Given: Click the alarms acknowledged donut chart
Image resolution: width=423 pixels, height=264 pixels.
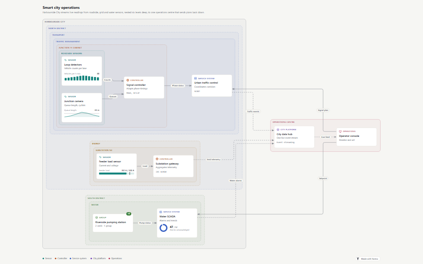Looking at the screenshot, I should click(163, 228).
